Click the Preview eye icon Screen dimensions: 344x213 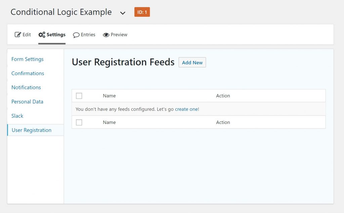[106, 35]
